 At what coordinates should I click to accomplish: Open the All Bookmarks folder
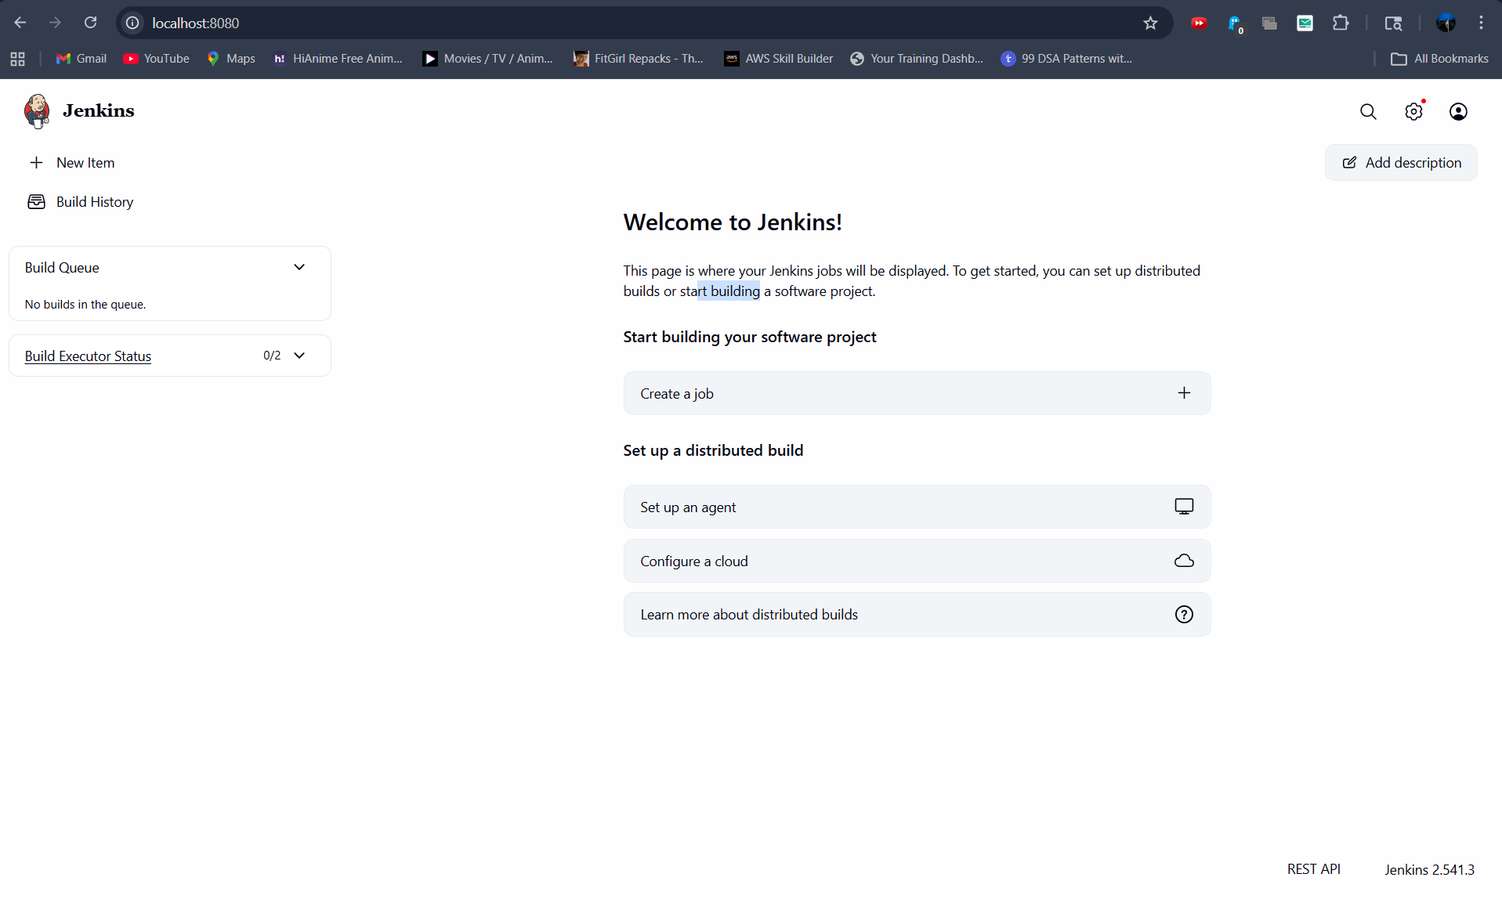coord(1439,59)
